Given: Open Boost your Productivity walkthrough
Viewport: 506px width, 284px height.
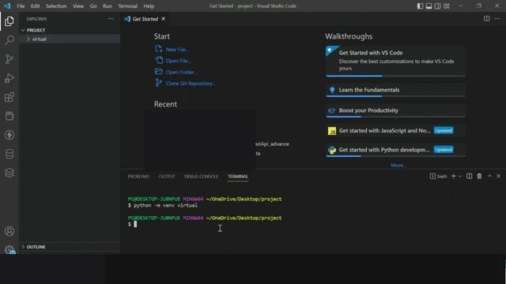Looking at the screenshot, I should click(x=395, y=110).
